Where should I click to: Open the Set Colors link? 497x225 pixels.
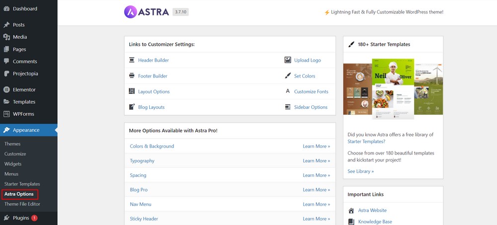tap(305, 76)
